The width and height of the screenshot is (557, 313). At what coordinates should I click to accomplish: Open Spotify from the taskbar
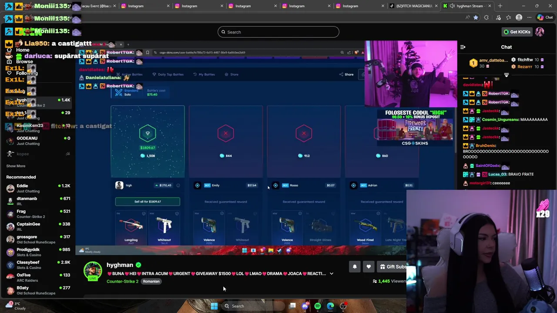coord(318,306)
